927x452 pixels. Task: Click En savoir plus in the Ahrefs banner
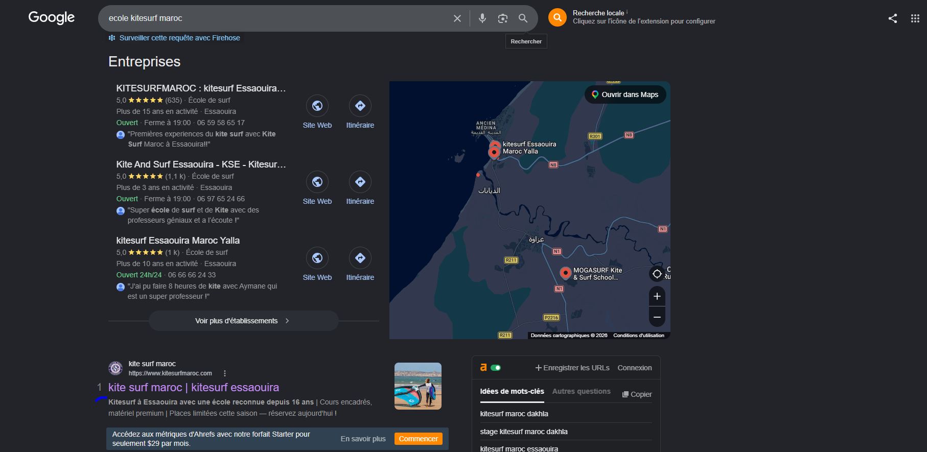point(363,439)
